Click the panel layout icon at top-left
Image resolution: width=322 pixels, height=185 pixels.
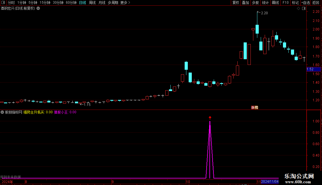(3, 3)
